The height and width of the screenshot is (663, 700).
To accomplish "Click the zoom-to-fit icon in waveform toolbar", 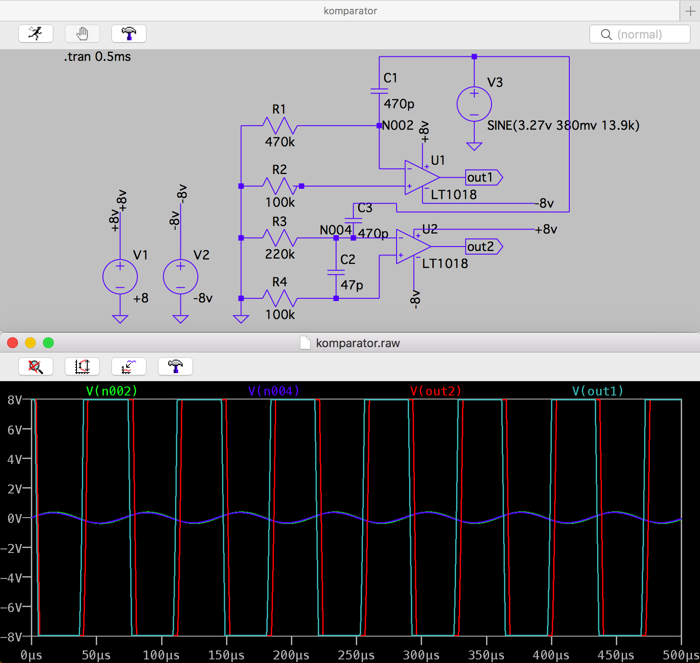I will click(x=36, y=366).
